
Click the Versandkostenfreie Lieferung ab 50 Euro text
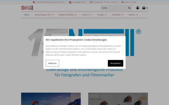tap(50, 2)
